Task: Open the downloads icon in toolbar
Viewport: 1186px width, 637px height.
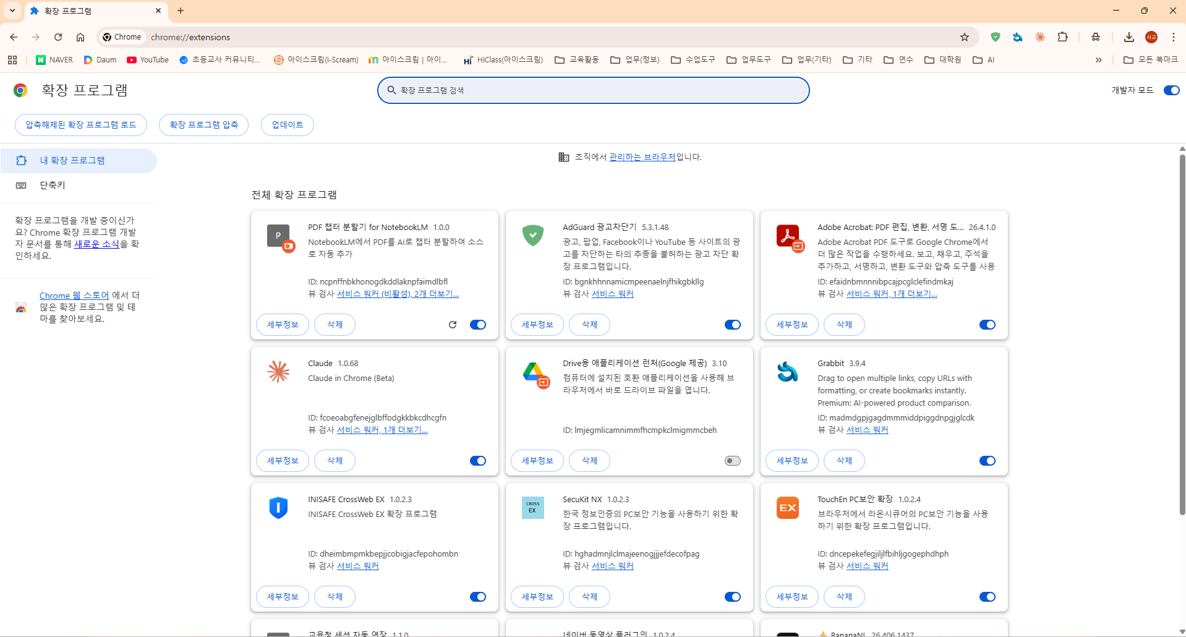Action: (1129, 37)
